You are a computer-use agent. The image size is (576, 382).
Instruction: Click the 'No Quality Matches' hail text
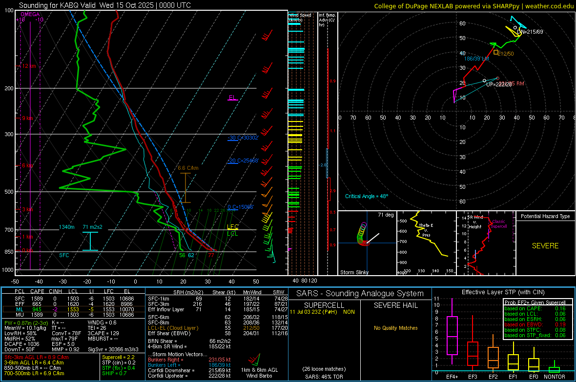(395, 328)
